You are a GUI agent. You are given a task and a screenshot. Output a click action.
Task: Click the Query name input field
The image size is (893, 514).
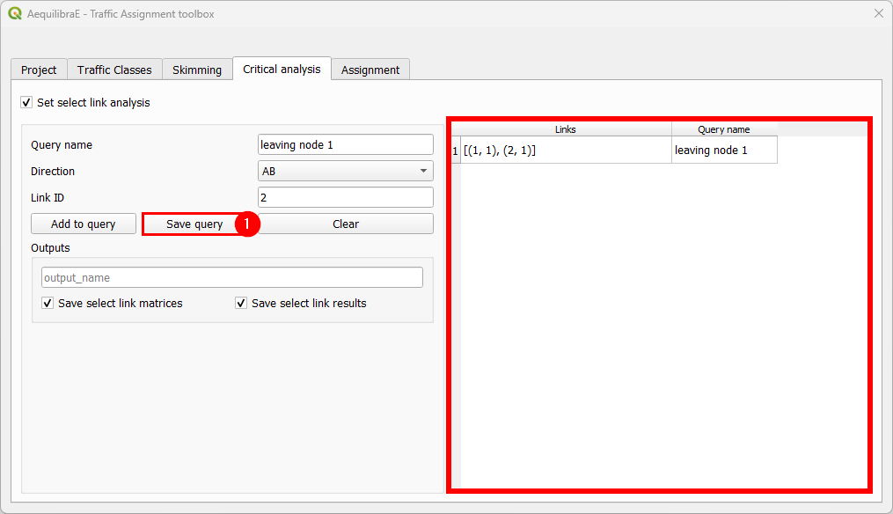(x=345, y=144)
